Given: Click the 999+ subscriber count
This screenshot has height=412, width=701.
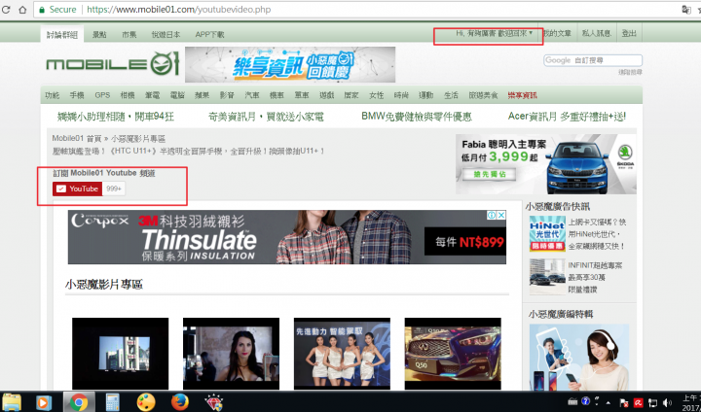Looking at the screenshot, I should (114, 189).
